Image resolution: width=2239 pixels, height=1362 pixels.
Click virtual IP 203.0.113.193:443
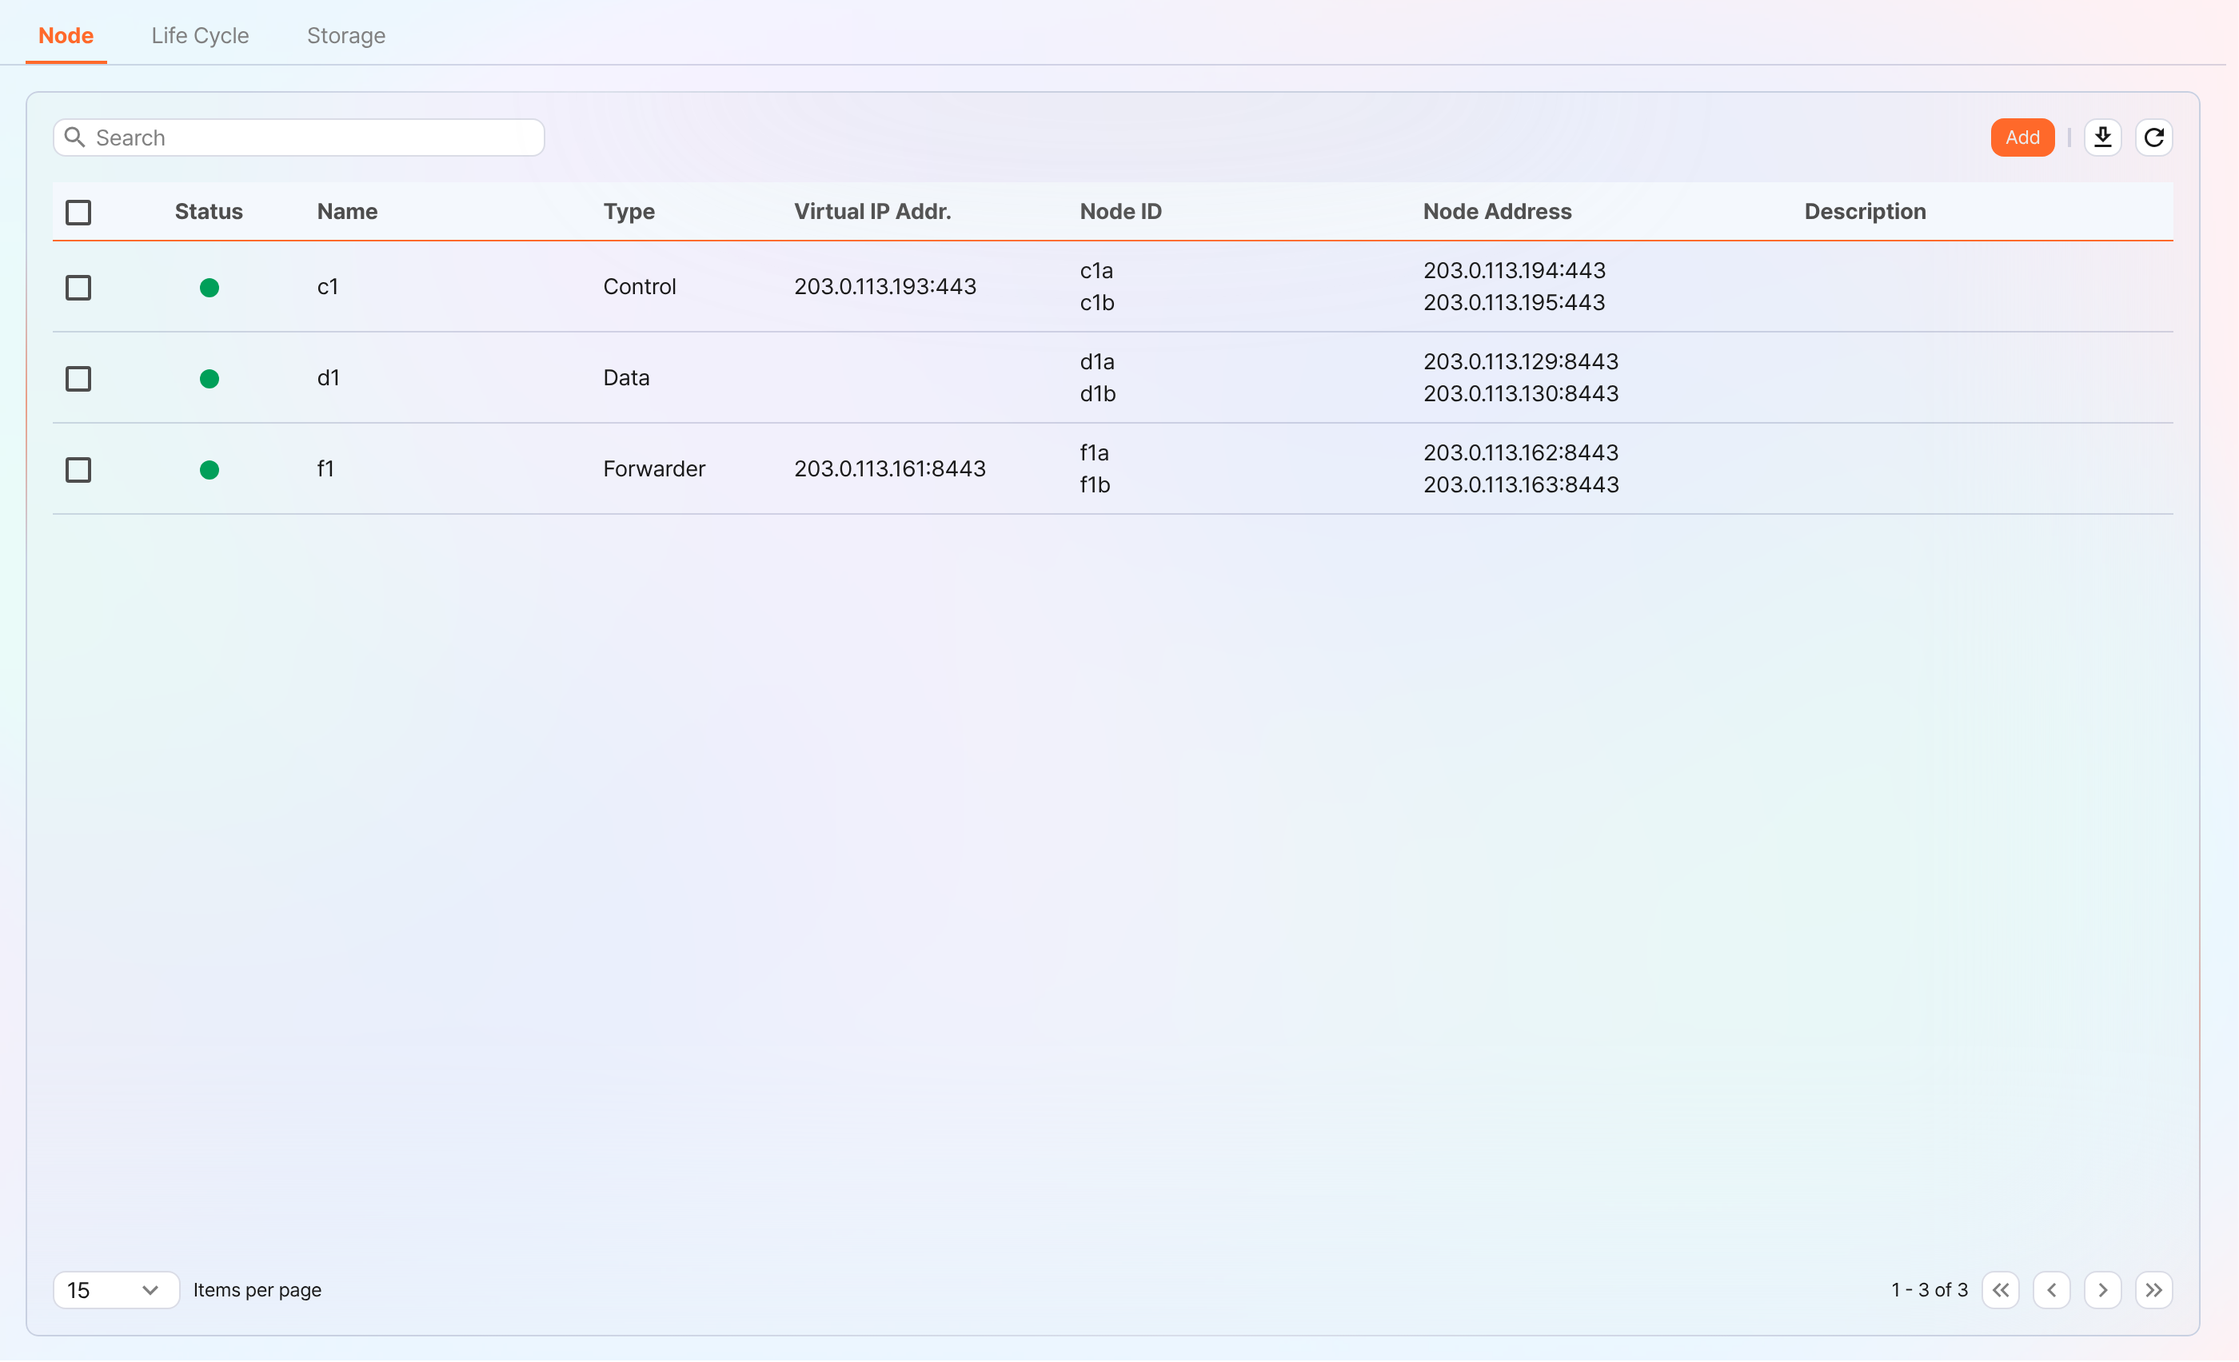(885, 287)
